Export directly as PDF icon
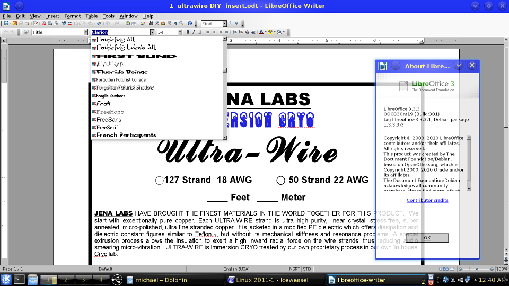Viewport: 509px width, 286px height. coord(43,23)
